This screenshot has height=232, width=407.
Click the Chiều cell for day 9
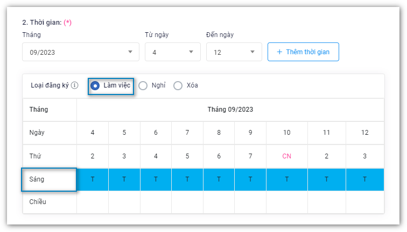251,202
